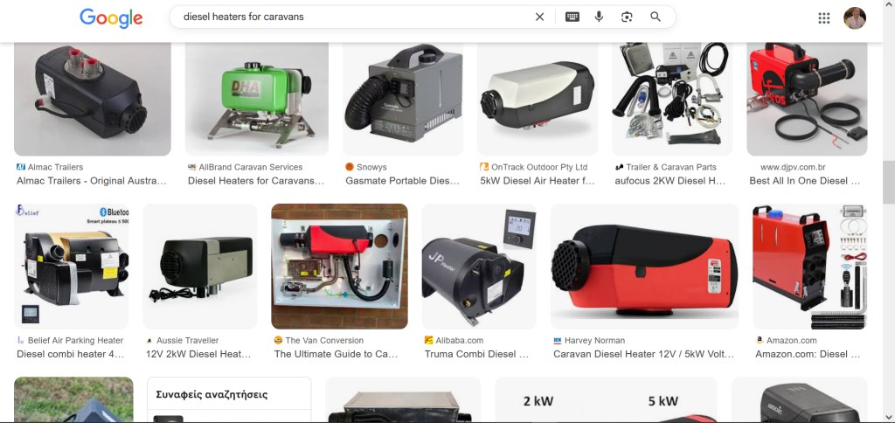Open the Google apps grid
The width and height of the screenshot is (895, 423).
coord(823,17)
